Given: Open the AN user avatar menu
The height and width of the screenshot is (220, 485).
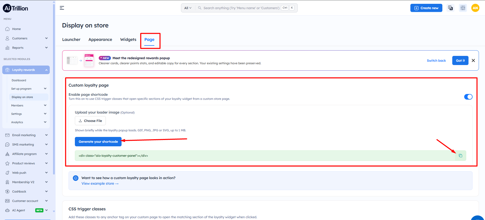Looking at the screenshot, I should pos(475,8).
